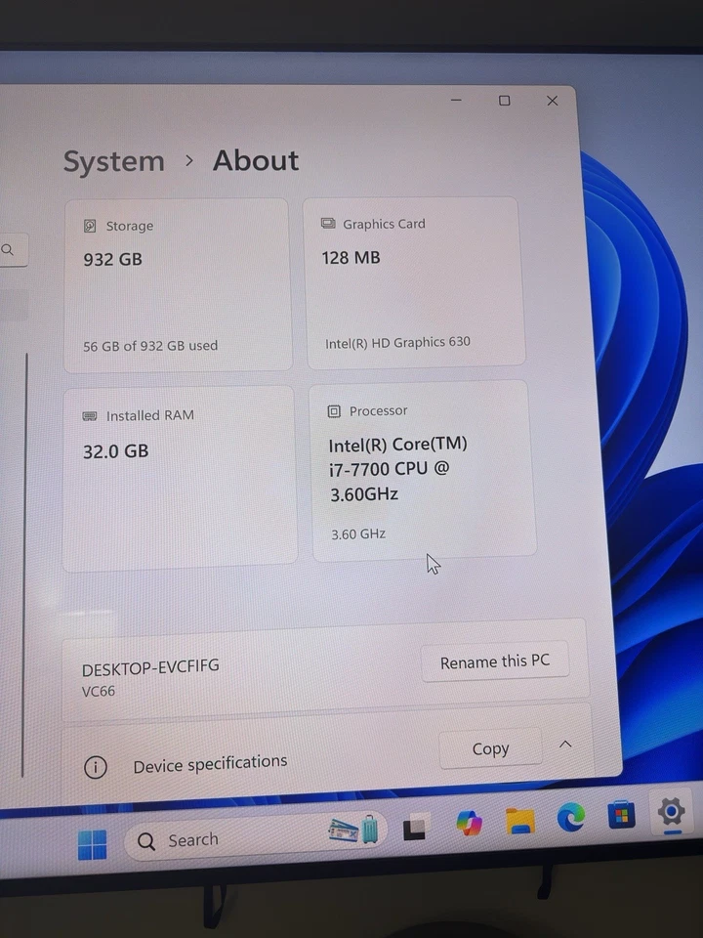Open the Windows Start menu

pyautogui.click(x=92, y=844)
